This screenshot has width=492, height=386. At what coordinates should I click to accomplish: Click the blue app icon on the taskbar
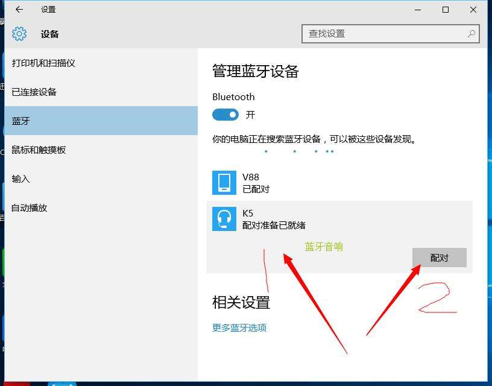coord(62,384)
